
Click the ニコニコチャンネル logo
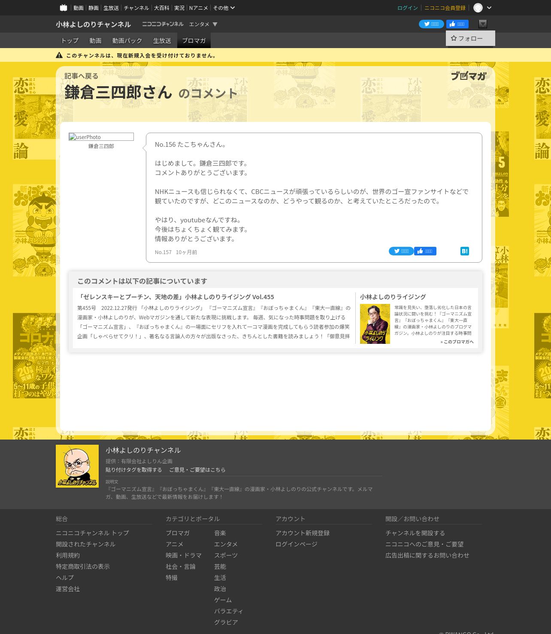click(163, 24)
